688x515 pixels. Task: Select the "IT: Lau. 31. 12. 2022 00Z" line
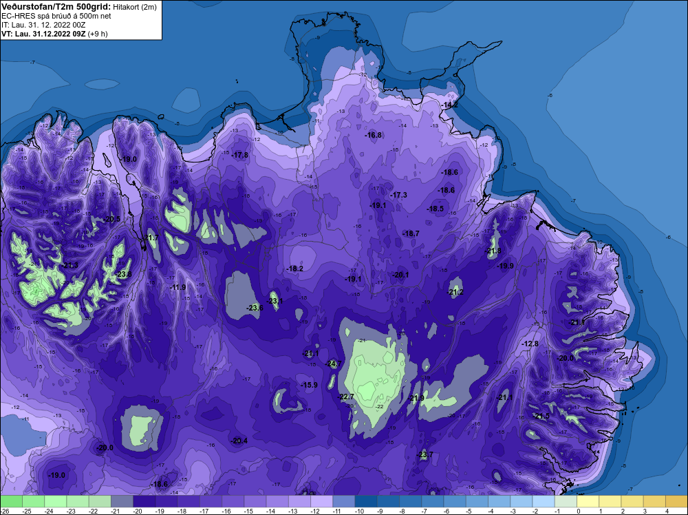tap(43, 25)
